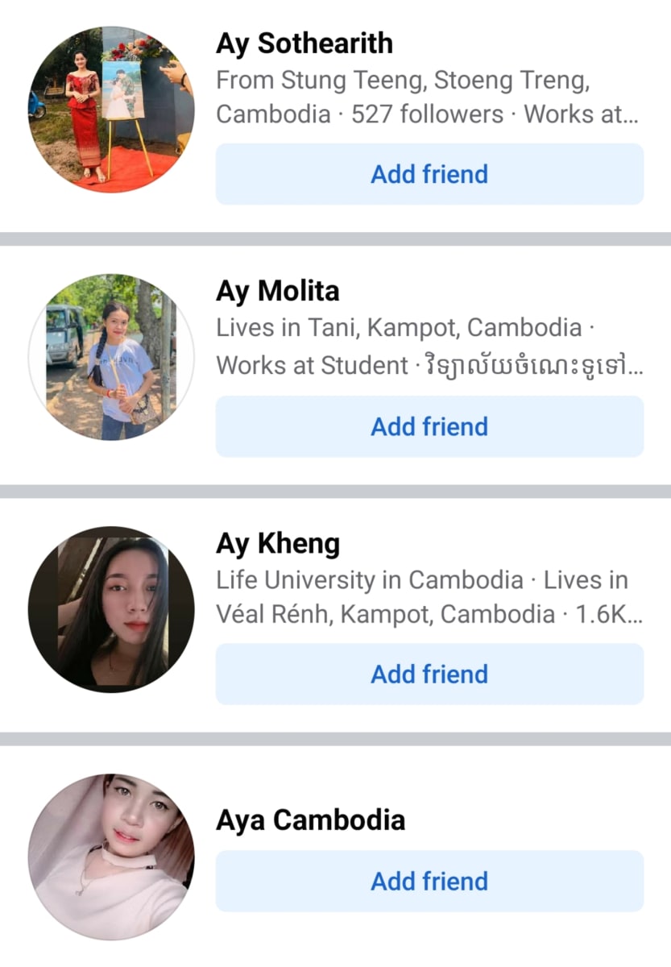Select the Aya Cambodia name heading

point(310,820)
